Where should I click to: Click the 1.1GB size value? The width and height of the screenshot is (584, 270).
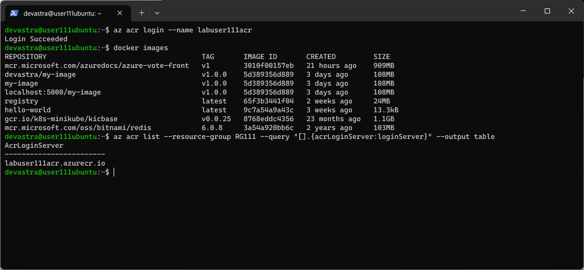click(384, 119)
